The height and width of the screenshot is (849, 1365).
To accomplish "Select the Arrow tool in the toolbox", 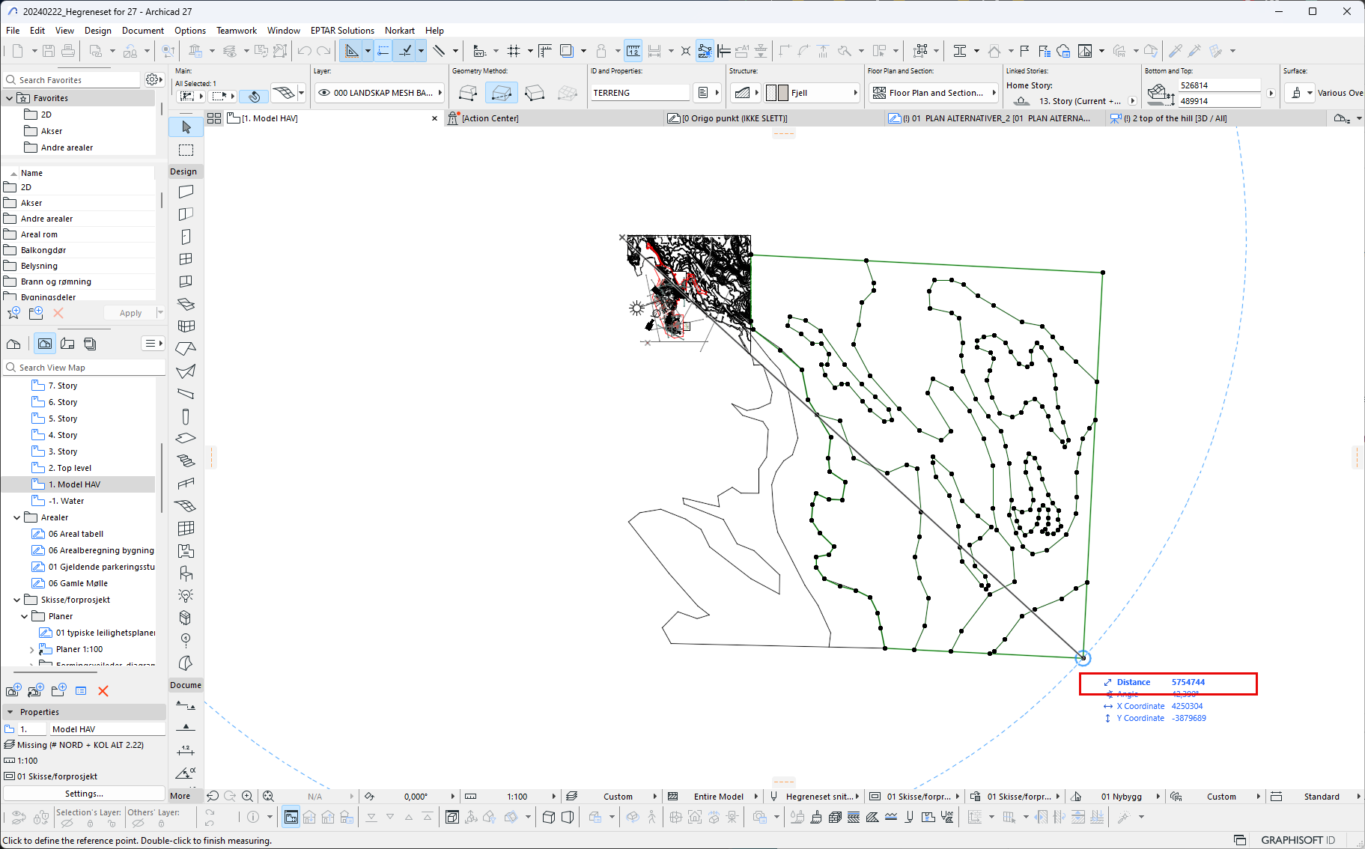I will pos(186,127).
